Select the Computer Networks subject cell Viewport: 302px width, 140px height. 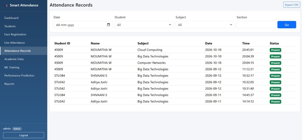[152, 63]
